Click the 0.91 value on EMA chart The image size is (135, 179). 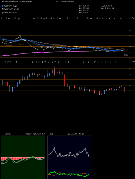coord(126,55)
